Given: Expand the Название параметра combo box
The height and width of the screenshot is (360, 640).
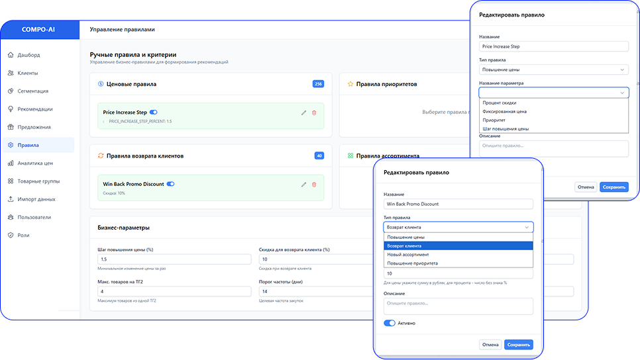Looking at the screenshot, I should (553, 93).
